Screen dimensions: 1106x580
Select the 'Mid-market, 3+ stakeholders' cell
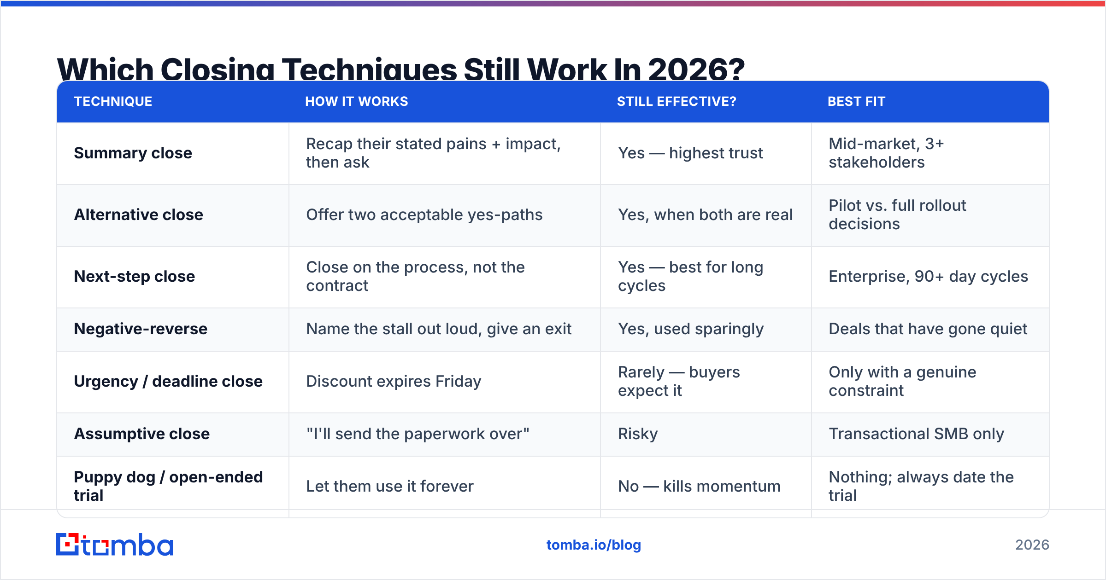pyautogui.click(x=930, y=153)
